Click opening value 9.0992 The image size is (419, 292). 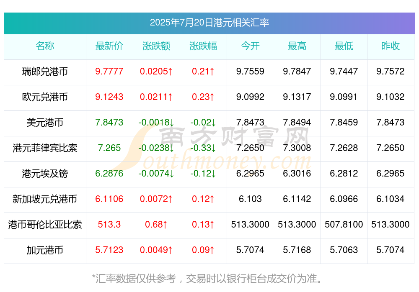pos(250,97)
